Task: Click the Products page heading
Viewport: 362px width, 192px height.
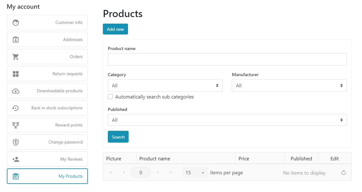Action: click(x=123, y=14)
